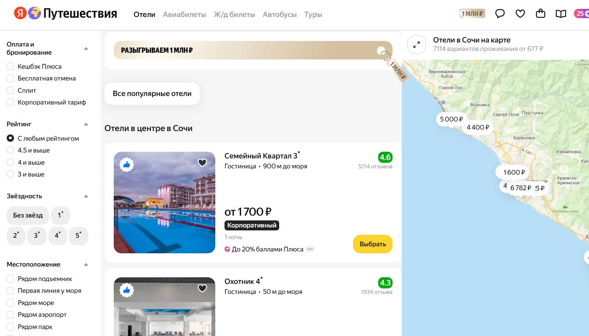Viewport: 589px width, 336px height.
Task: Go to the Туры tab
Action: click(x=313, y=14)
